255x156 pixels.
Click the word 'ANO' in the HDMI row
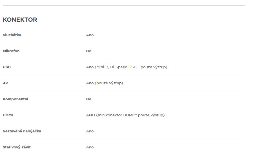coord(90,115)
